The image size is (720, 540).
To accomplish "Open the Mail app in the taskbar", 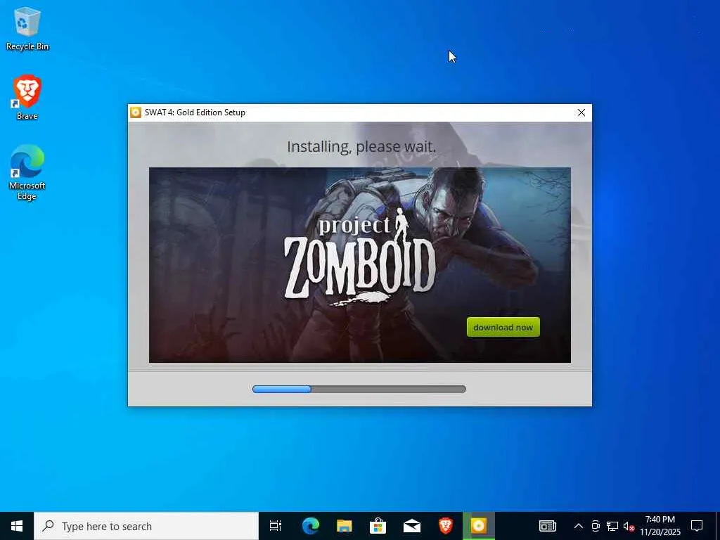I will 412,526.
